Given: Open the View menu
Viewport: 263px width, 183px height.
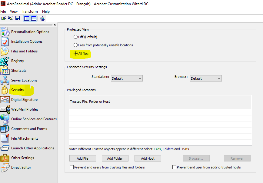Looking at the screenshot, I should (14, 12).
